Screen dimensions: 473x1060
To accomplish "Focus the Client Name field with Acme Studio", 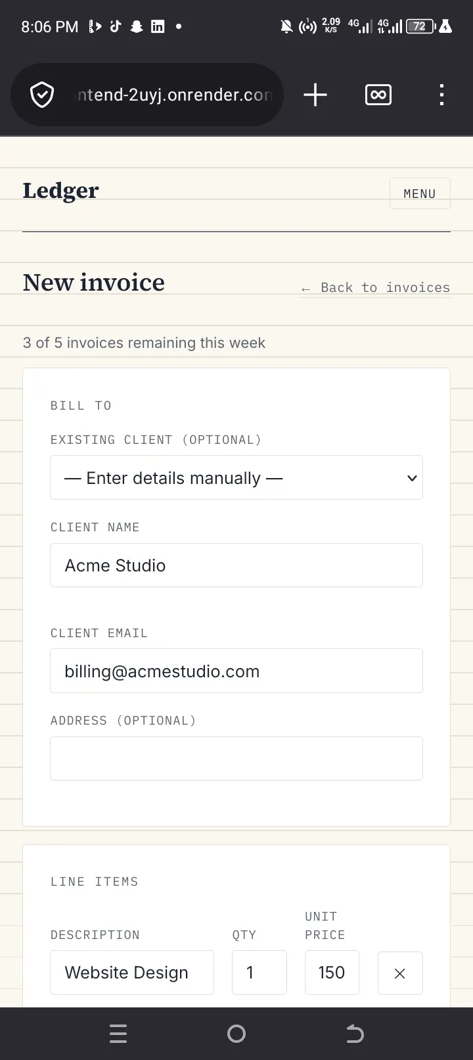I will (x=236, y=565).
